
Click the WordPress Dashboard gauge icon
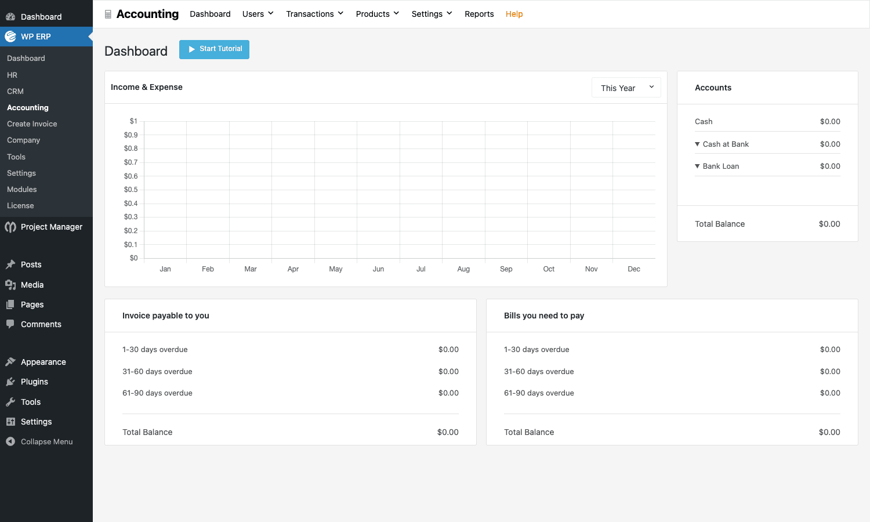click(10, 17)
